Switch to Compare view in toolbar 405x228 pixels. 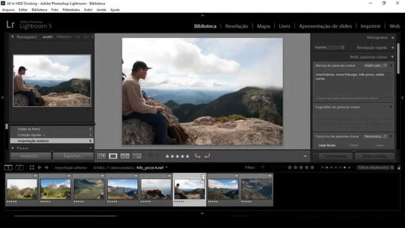point(125,156)
